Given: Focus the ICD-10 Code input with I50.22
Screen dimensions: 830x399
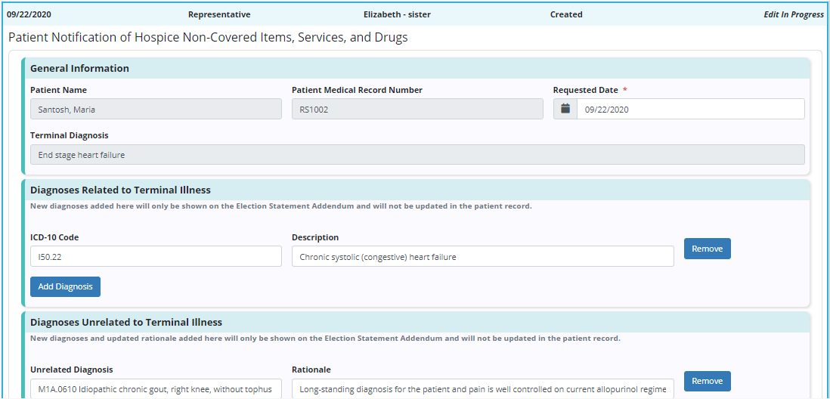Looking at the screenshot, I should (x=156, y=257).
